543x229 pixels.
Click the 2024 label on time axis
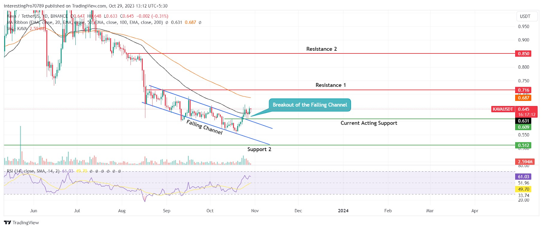[343, 211]
